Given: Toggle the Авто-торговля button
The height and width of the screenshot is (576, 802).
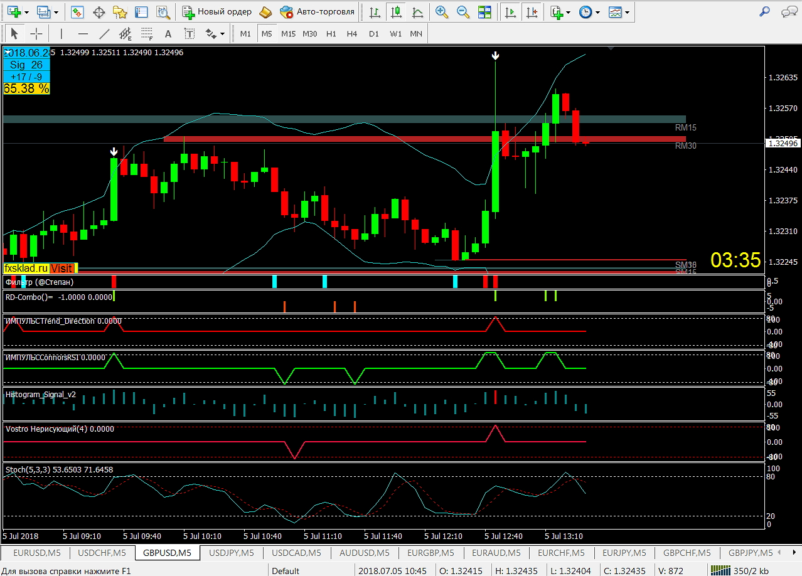Looking at the screenshot, I should point(318,11).
